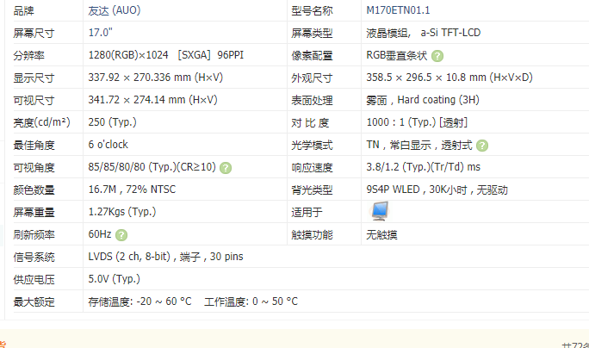Click the 9S4P WLED backlight type text
Image resolution: width=589 pixels, height=348 pixels.
437,190
